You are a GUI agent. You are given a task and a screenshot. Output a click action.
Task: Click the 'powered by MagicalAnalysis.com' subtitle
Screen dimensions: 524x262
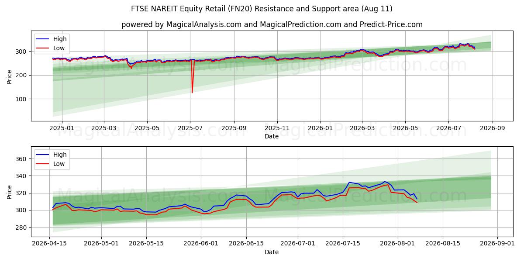click(x=272, y=24)
